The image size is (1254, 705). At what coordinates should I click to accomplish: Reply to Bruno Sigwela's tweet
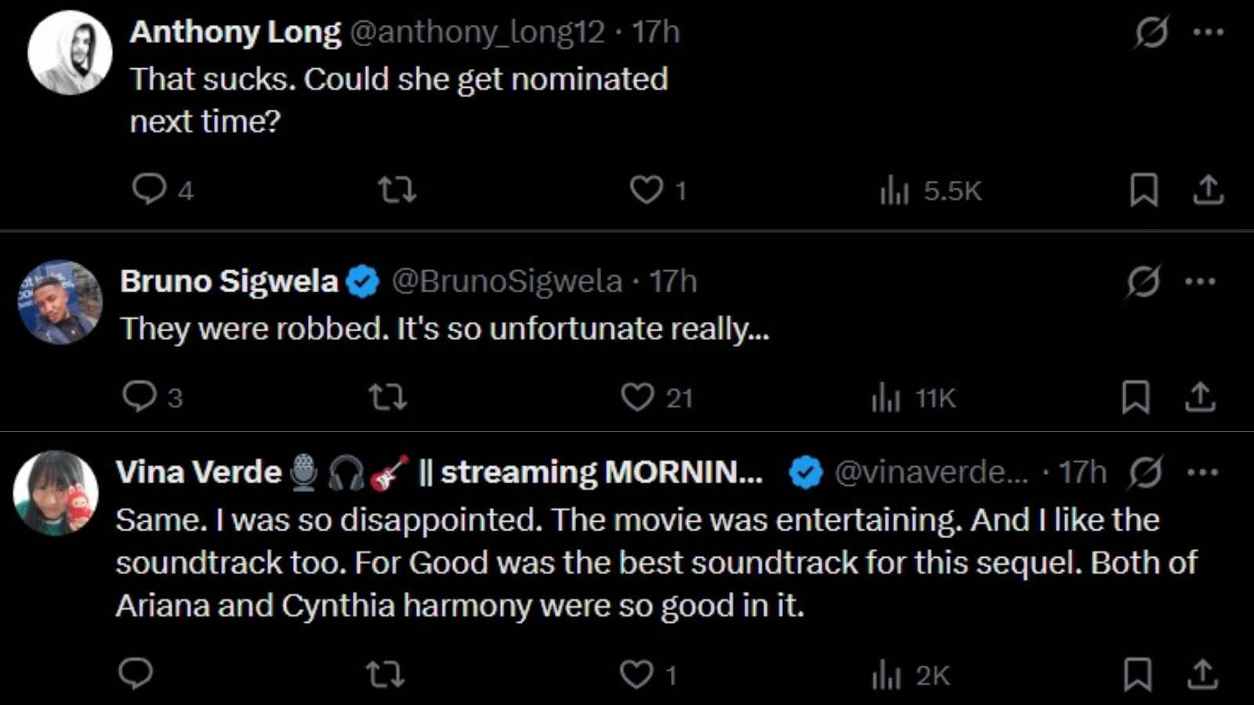140,396
